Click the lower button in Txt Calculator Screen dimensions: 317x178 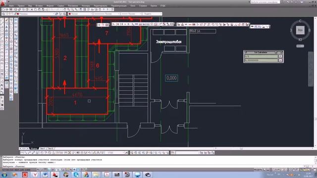281,60
